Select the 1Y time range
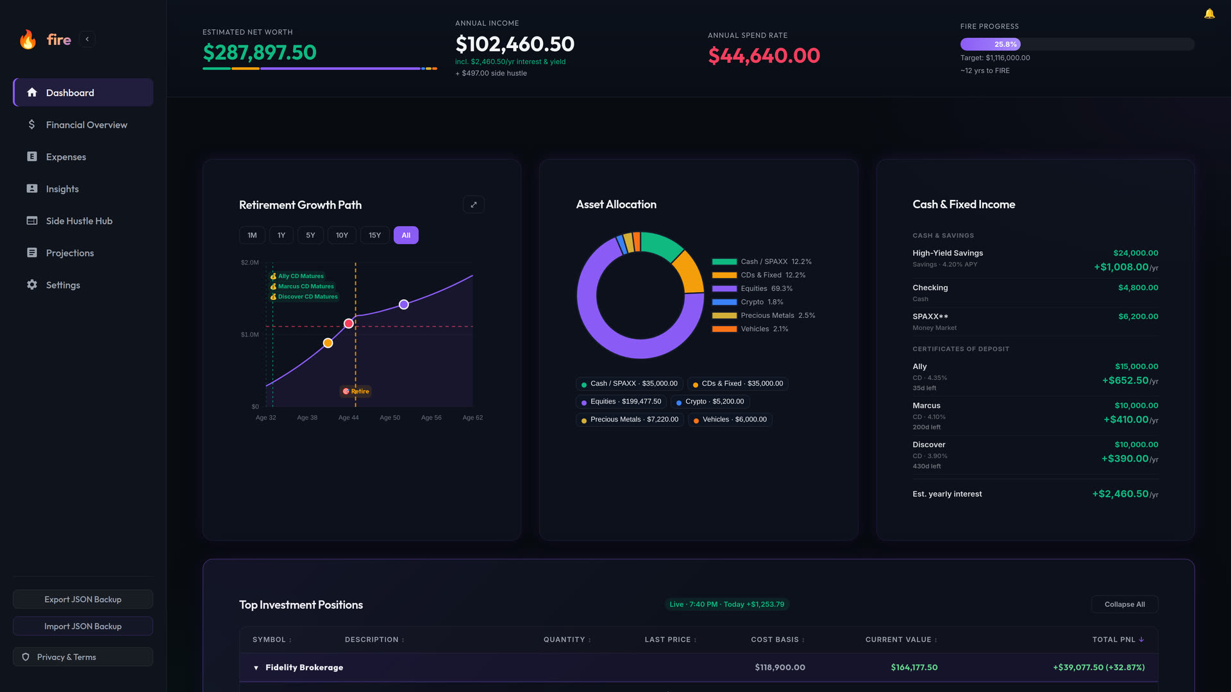 click(281, 235)
